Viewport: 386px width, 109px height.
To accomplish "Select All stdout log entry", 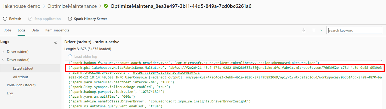I will click(x=21, y=77).
